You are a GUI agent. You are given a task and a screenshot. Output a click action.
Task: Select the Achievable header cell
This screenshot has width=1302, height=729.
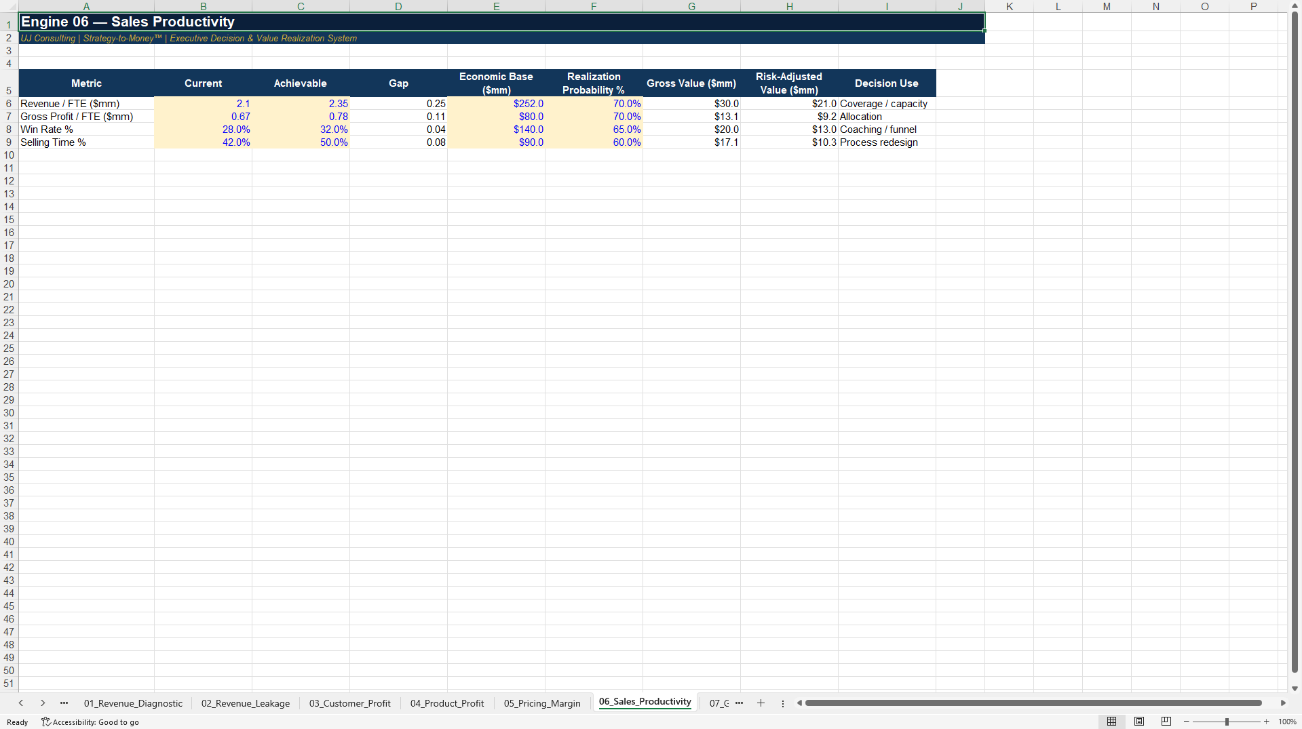[x=301, y=83]
